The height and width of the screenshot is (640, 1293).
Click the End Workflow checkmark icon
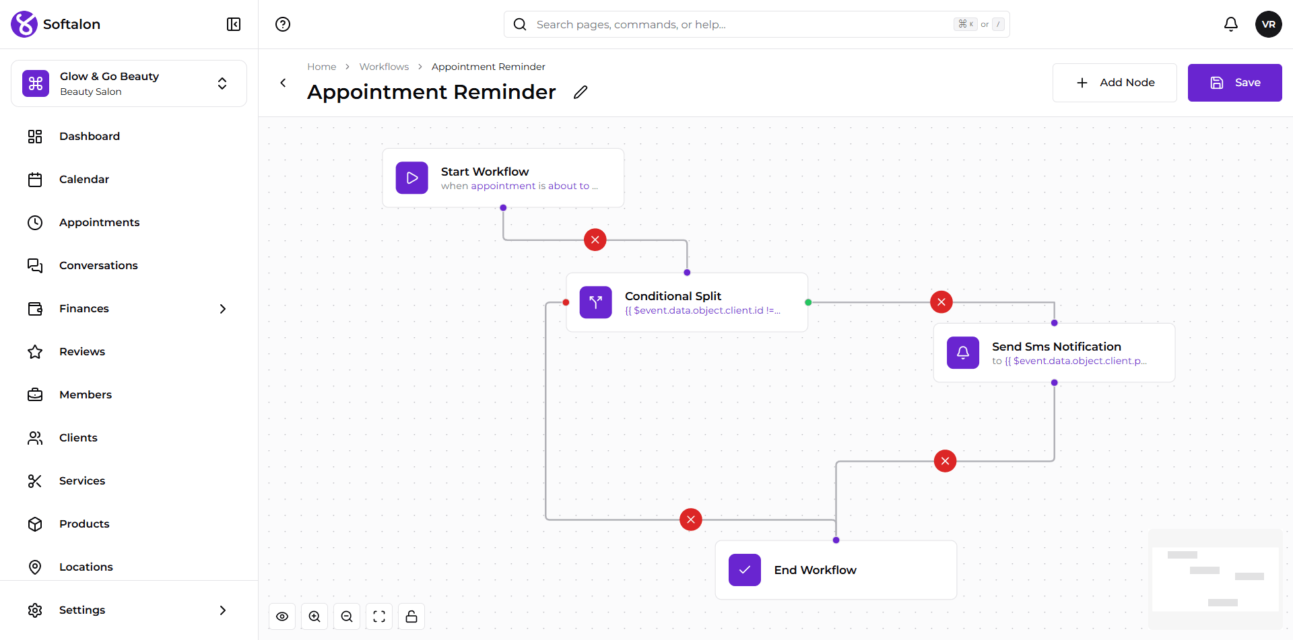coord(745,570)
